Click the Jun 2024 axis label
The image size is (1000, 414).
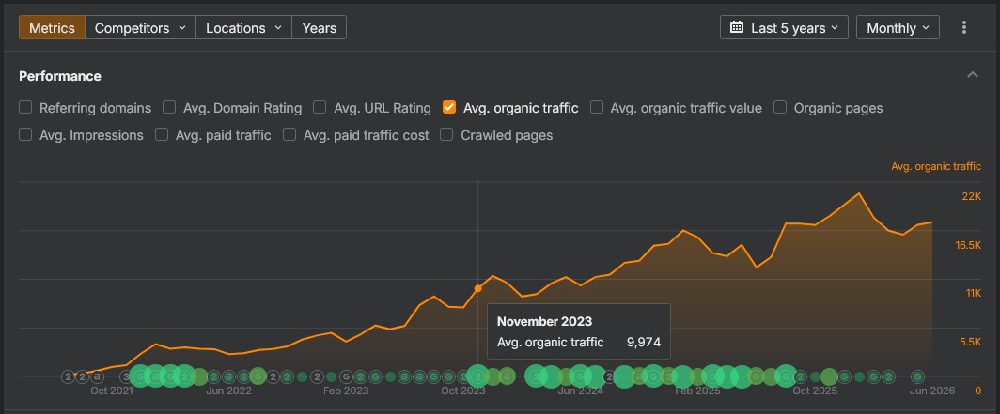[x=581, y=391]
